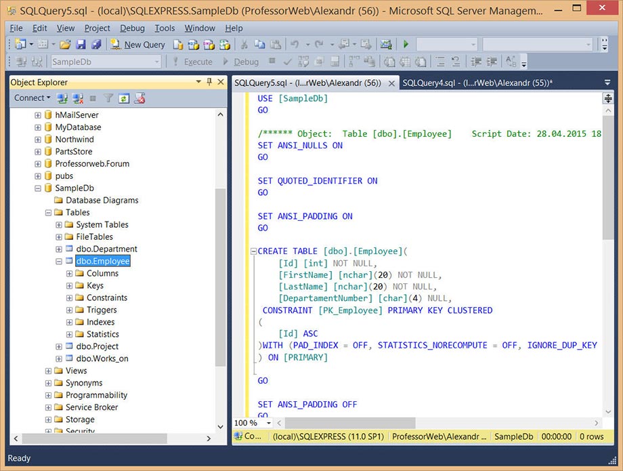Collapse the dbo.Employee table node

[59, 261]
